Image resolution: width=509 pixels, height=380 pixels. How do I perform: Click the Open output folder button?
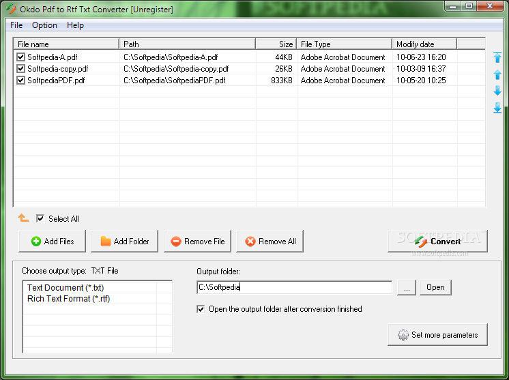click(x=435, y=287)
